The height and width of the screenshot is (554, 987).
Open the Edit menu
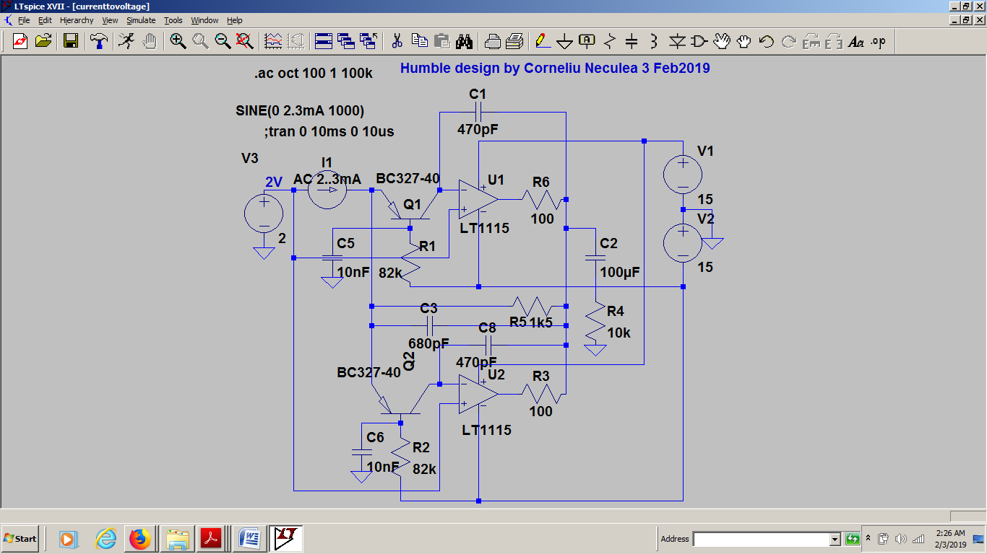45,20
